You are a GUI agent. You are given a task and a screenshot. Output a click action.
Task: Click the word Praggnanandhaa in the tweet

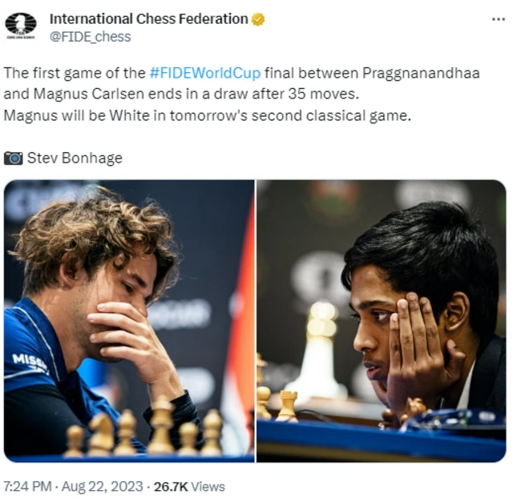tap(421, 73)
